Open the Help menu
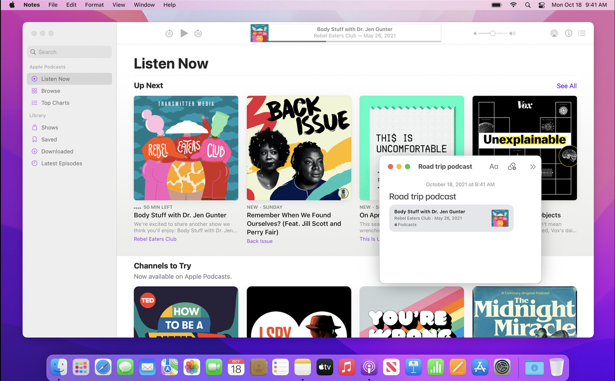Viewport: 615px width, 381px height. coord(169,5)
